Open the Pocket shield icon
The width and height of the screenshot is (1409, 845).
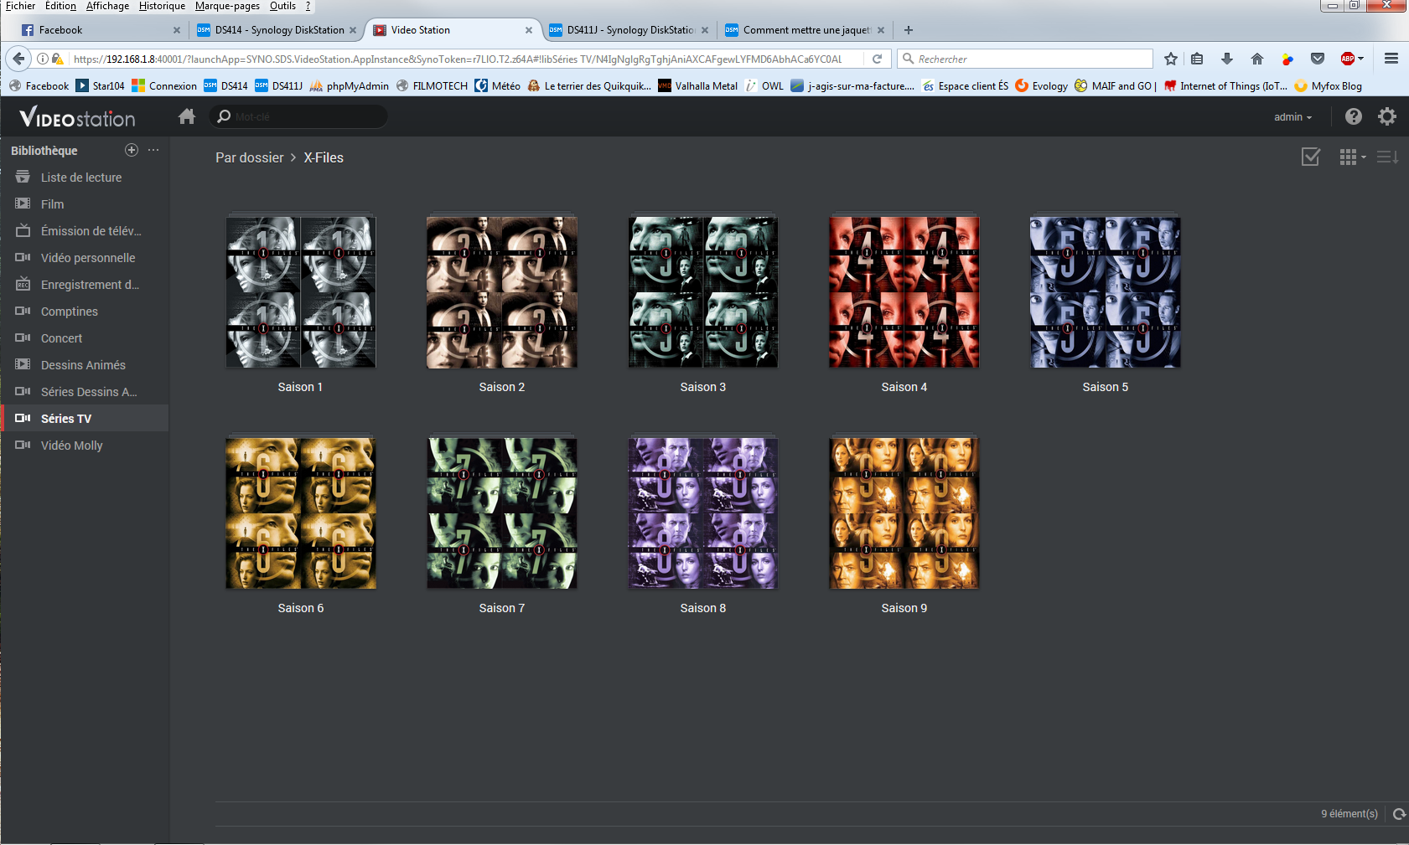coord(1318,59)
